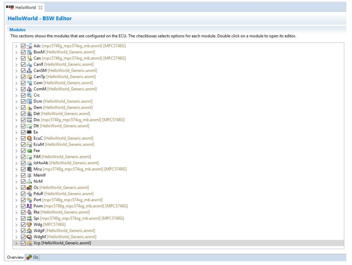This screenshot has height=265, width=352.
Task: Toggle the Dcm module checkbox
Action: point(23,101)
